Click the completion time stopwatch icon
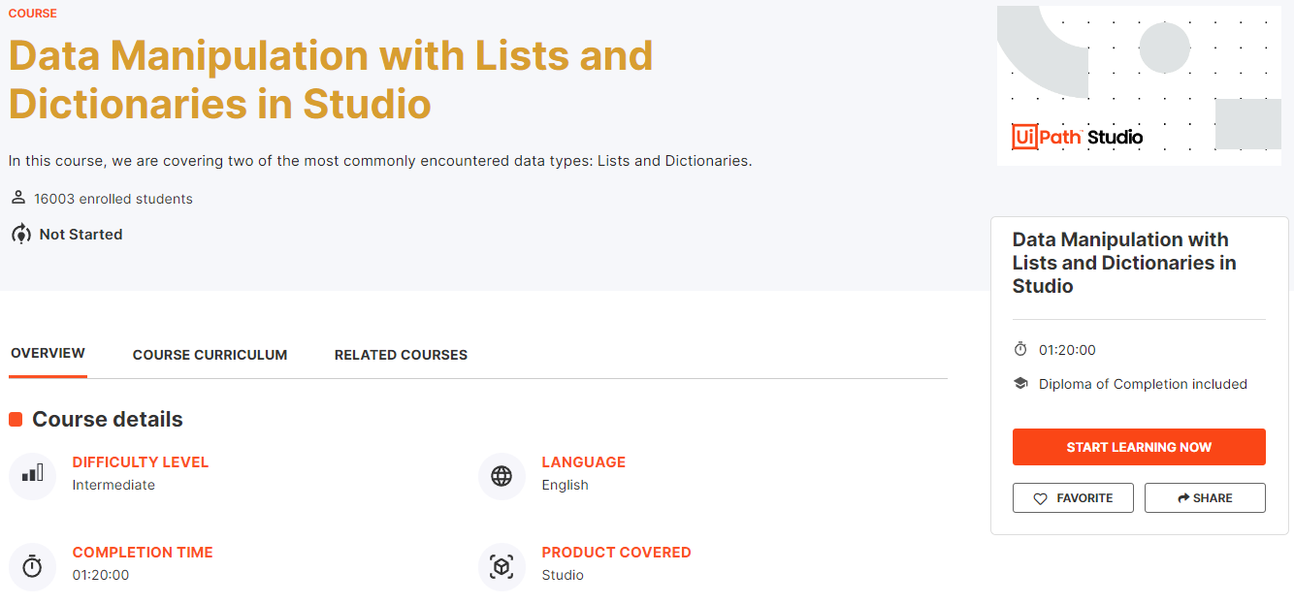The image size is (1294, 604). [x=32, y=566]
